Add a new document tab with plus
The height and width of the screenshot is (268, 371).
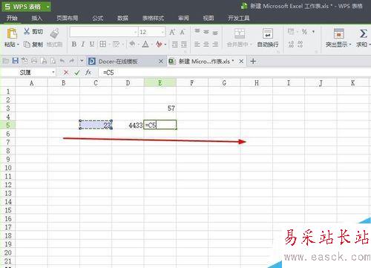click(253, 61)
